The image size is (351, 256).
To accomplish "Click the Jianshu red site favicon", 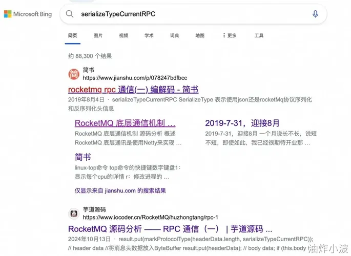I will (x=74, y=74).
